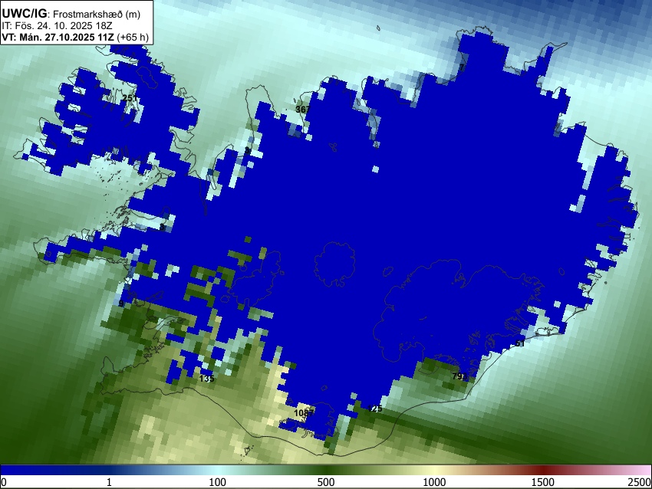Click the map value label '51'
The width and height of the screenshot is (652, 489).
tap(520, 343)
